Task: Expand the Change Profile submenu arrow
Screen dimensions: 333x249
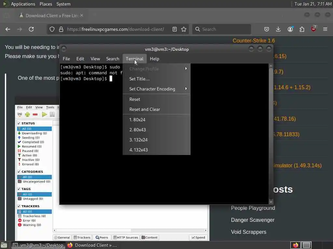Action: pos(186,69)
